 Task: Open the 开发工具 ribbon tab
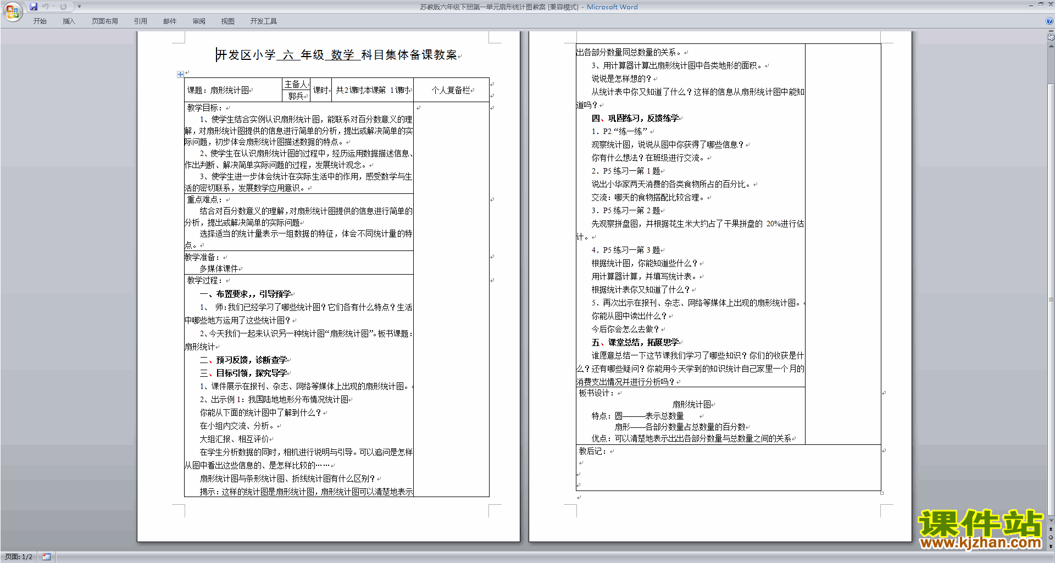[264, 21]
